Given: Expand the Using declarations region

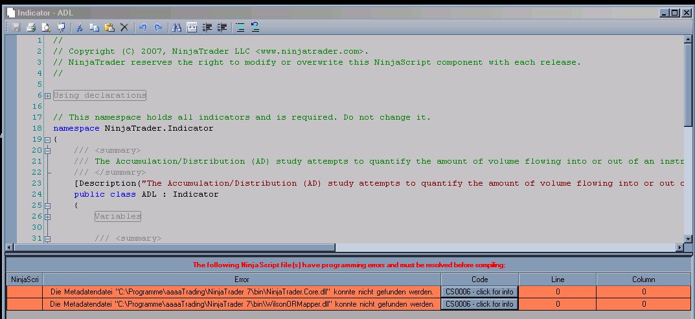Looking at the screenshot, I should click(x=47, y=96).
